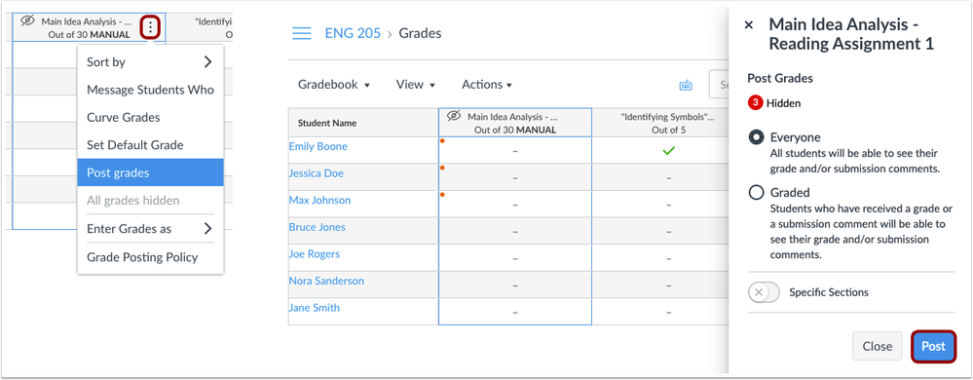Click the red 3 Hidden count badge
This screenshot has width=973, height=380.
pyautogui.click(x=755, y=103)
